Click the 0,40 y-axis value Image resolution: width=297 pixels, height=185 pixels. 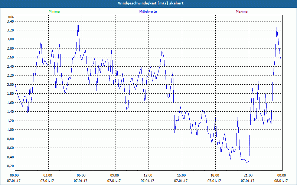coord(10,157)
